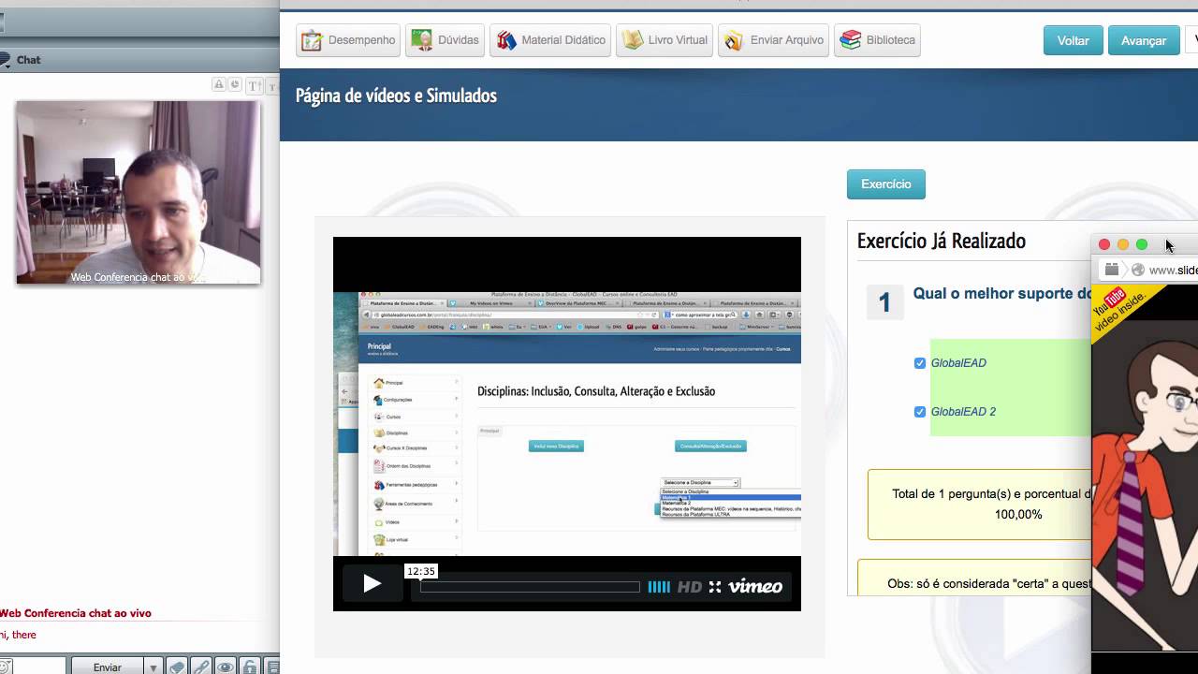Click the chat font color icon

[219, 85]
